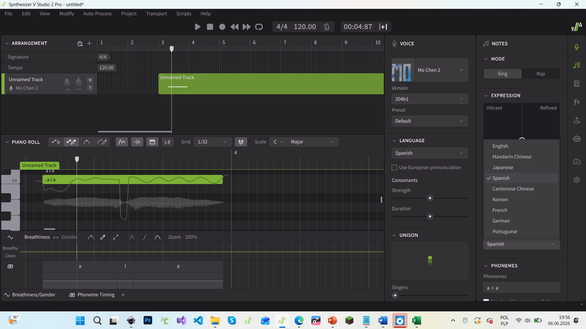Open the arrangement time search icon
586x329 pixels.
coord(80,43)
